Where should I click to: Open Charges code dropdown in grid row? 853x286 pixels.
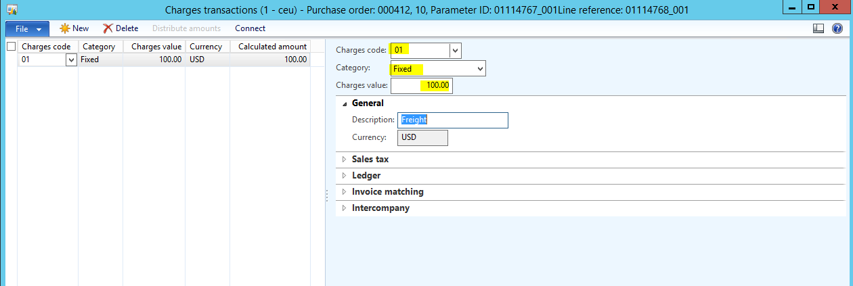tap(71, 60)
